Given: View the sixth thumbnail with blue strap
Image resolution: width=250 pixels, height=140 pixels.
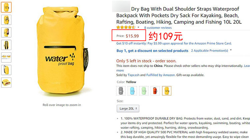Looking at the screenshot, I should pos(6,70).
